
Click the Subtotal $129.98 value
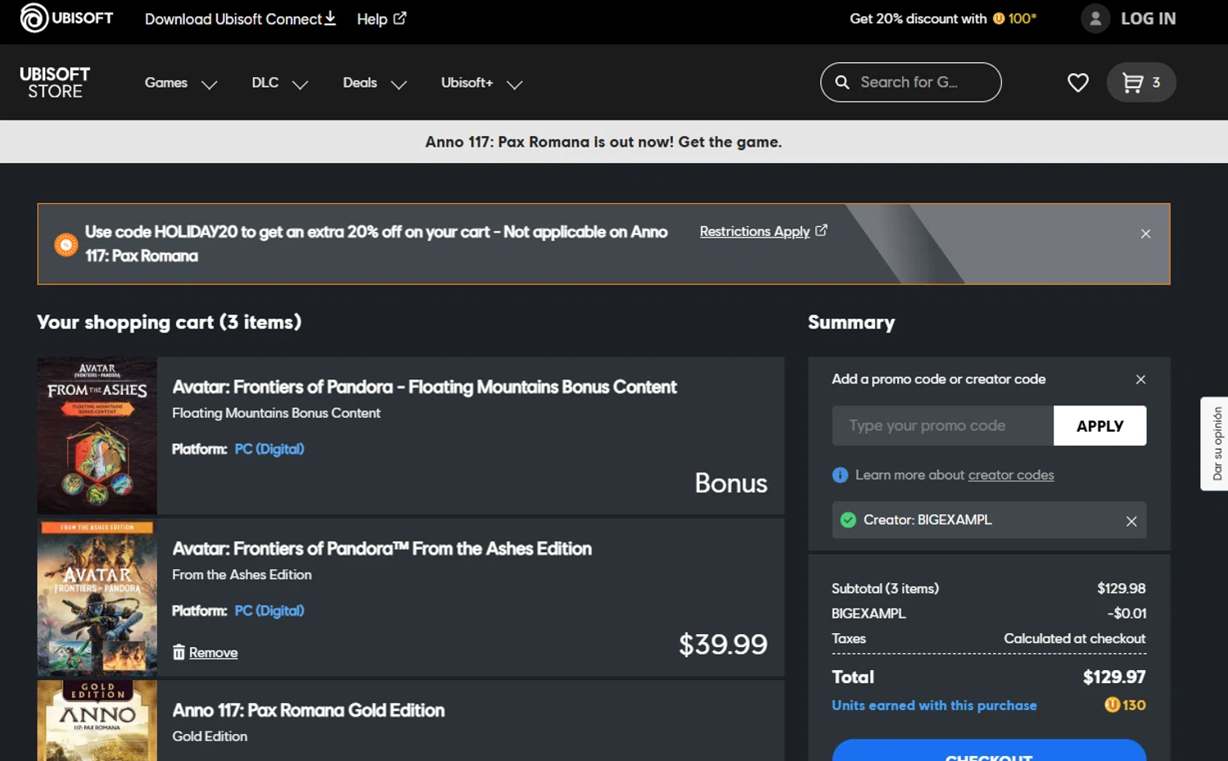click(1121, 588)
